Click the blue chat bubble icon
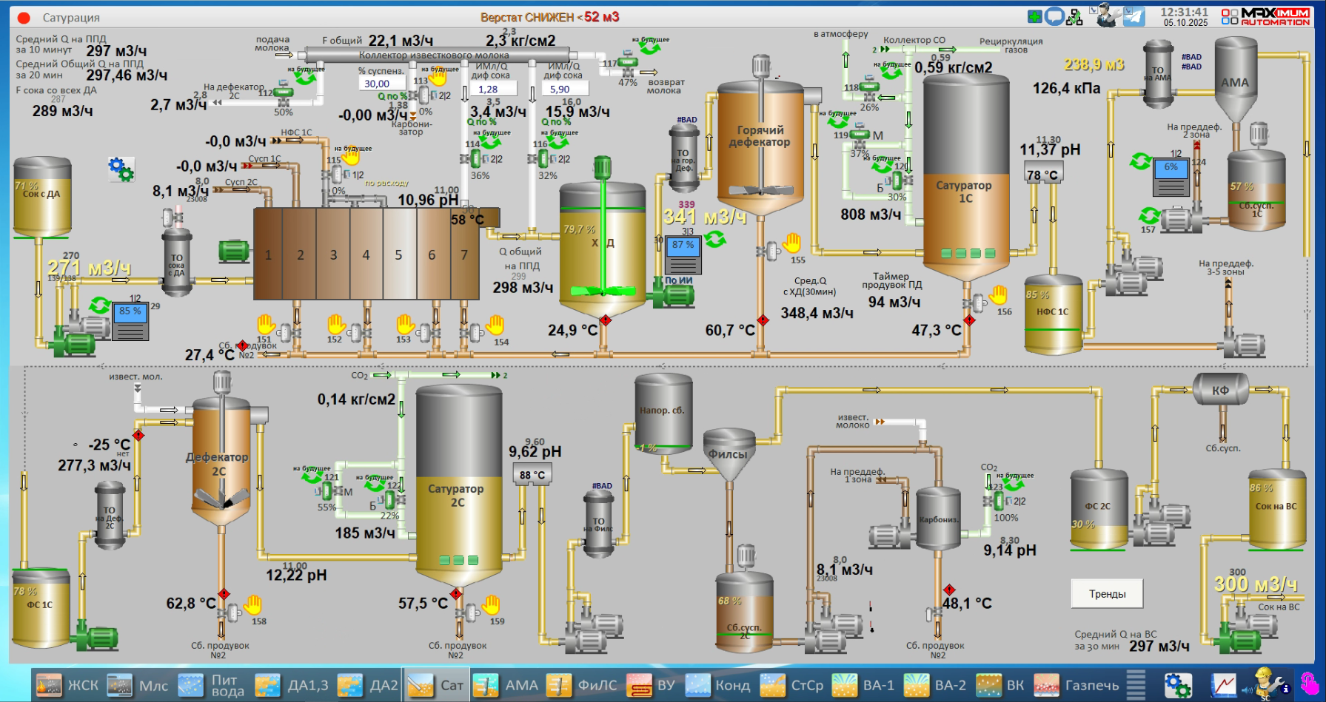The height and width of the screenshot is (702, 1326). click(1054, 16)
